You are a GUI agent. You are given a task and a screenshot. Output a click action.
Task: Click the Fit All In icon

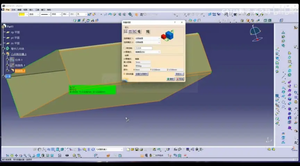pyautogui.click(x=12, y=156)
